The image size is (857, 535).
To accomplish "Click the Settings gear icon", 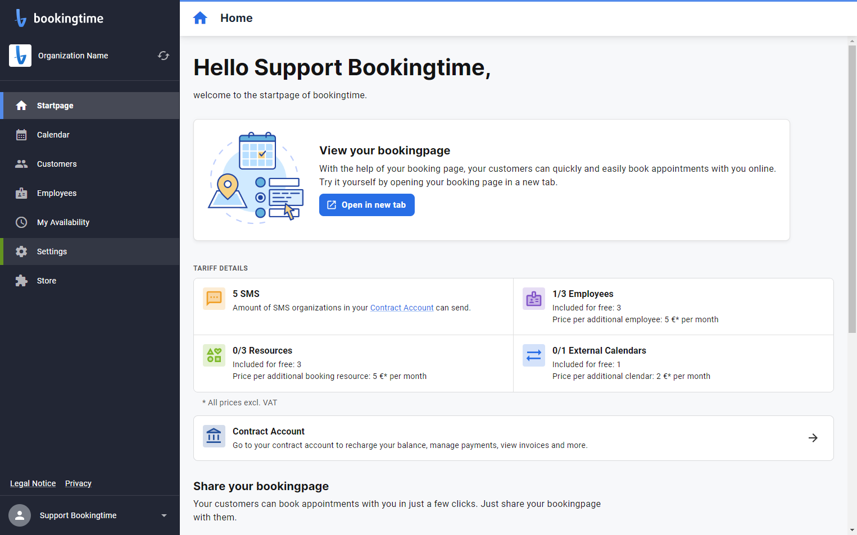I will click(x=21, y=252).
